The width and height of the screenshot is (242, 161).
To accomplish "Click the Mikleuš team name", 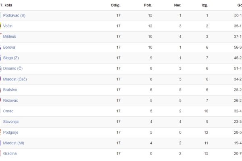I will [9, 37].
